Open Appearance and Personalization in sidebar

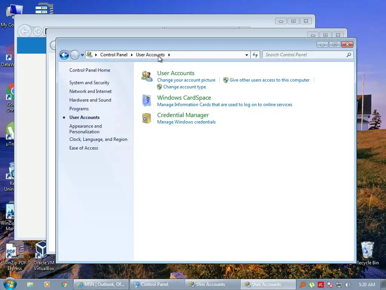click(86, 129)
